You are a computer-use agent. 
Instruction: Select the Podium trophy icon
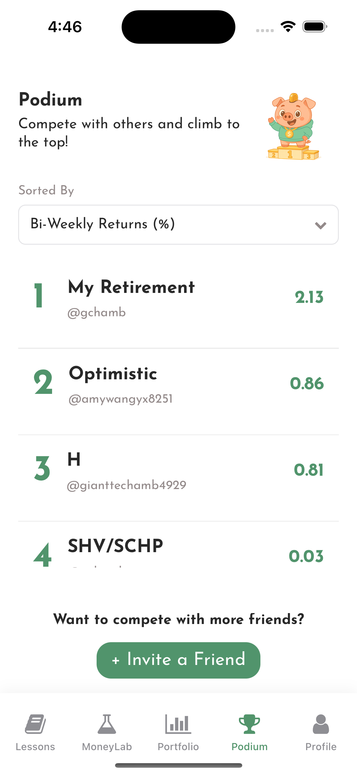click(250, 724)
